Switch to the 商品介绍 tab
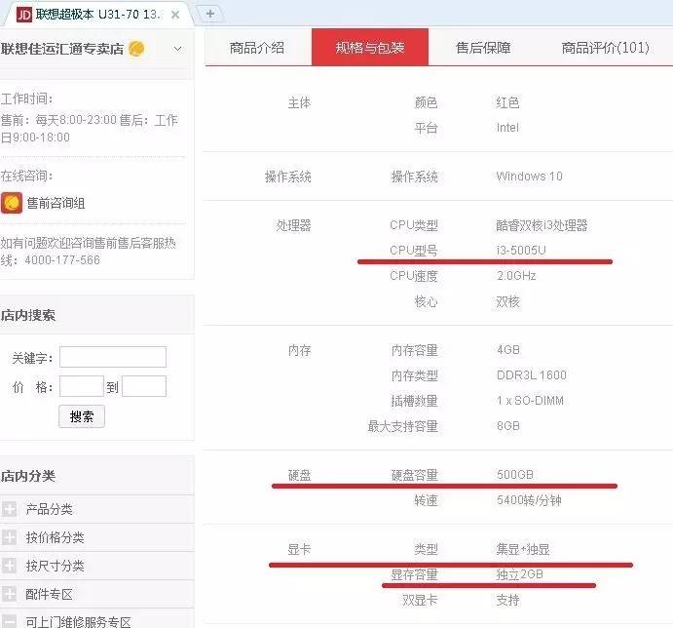 coord(257,48)
